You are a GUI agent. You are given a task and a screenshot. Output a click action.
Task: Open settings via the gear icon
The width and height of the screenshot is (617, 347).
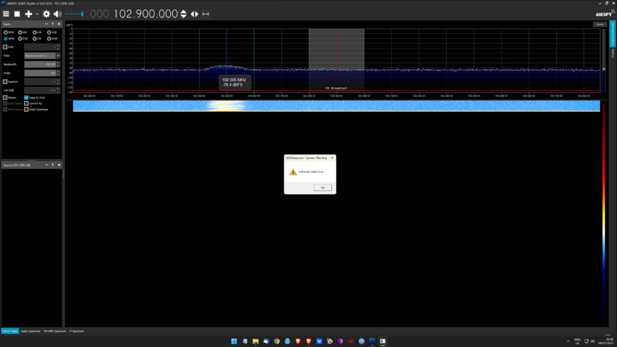click(x=46, y=14)
